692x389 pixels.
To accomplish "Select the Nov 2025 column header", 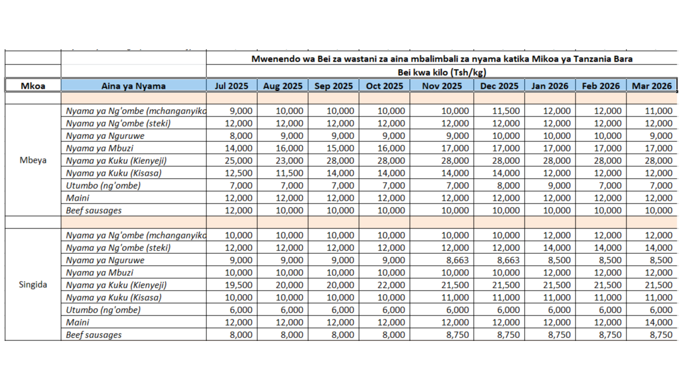I will point(442,86).
